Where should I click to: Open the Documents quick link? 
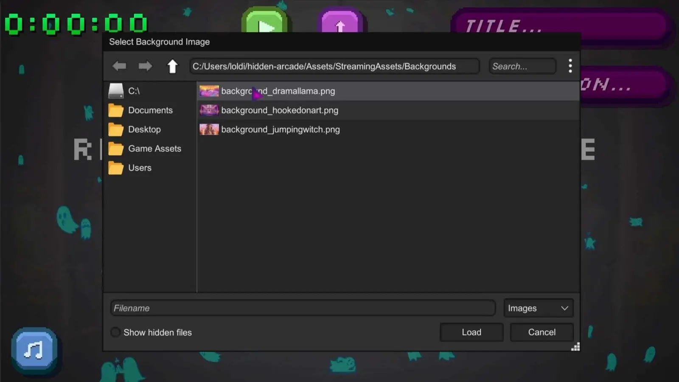[150, 110]
